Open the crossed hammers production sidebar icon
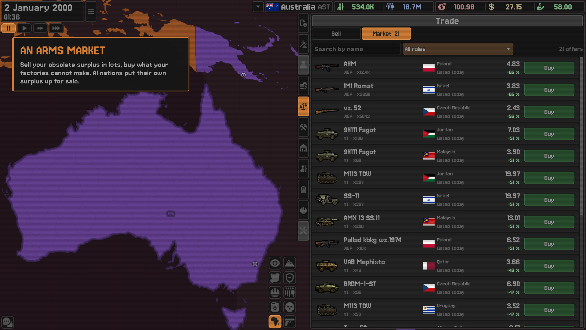 (x=303, y=127)
